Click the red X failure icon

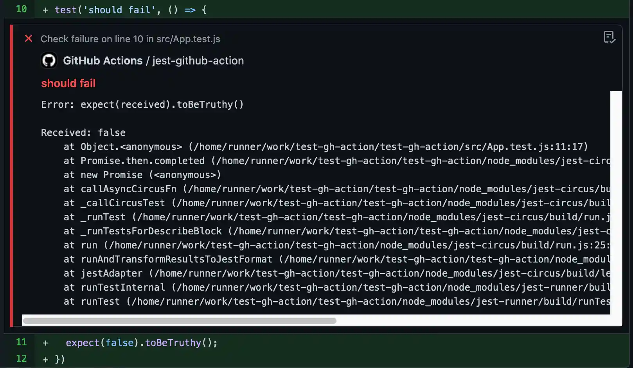(x=29, y=38)
